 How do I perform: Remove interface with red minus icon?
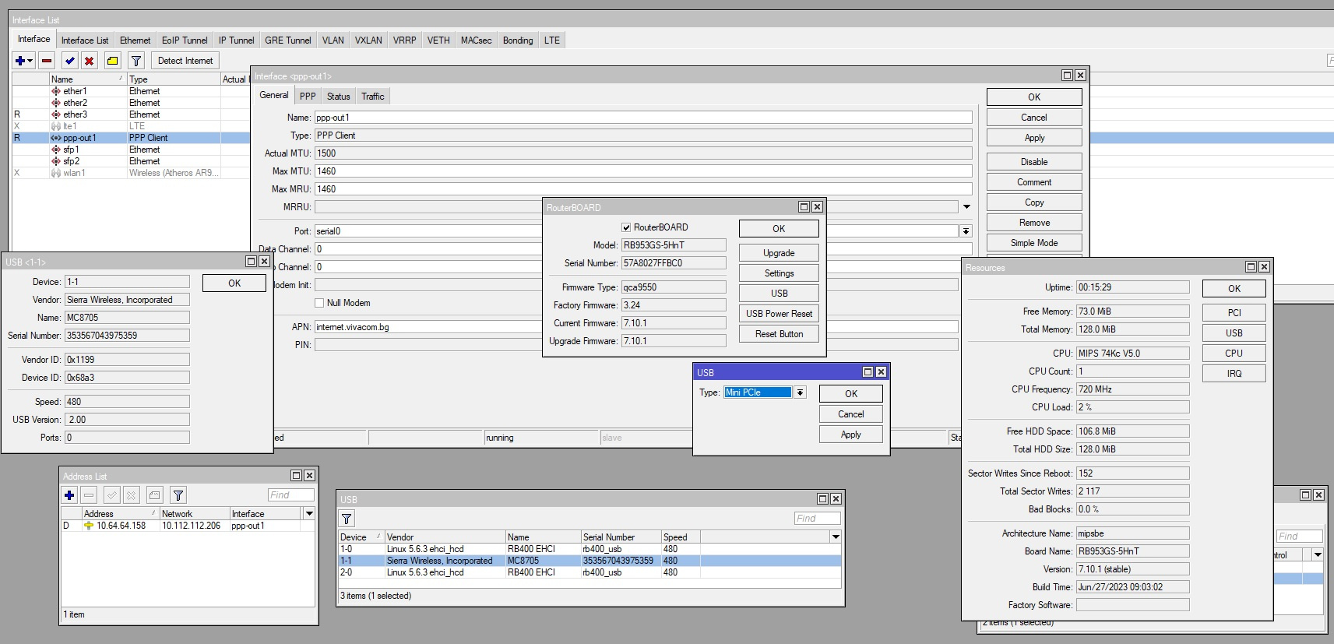pyautogui.click(x=47, y=61)
